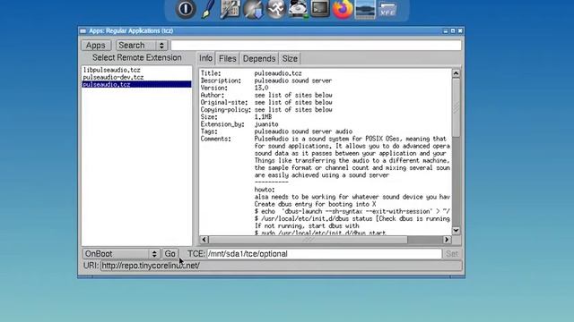This screenshot has height=322, width=574.
Task: Open the XFE file manager icon
Action: [x=387, y=10]
